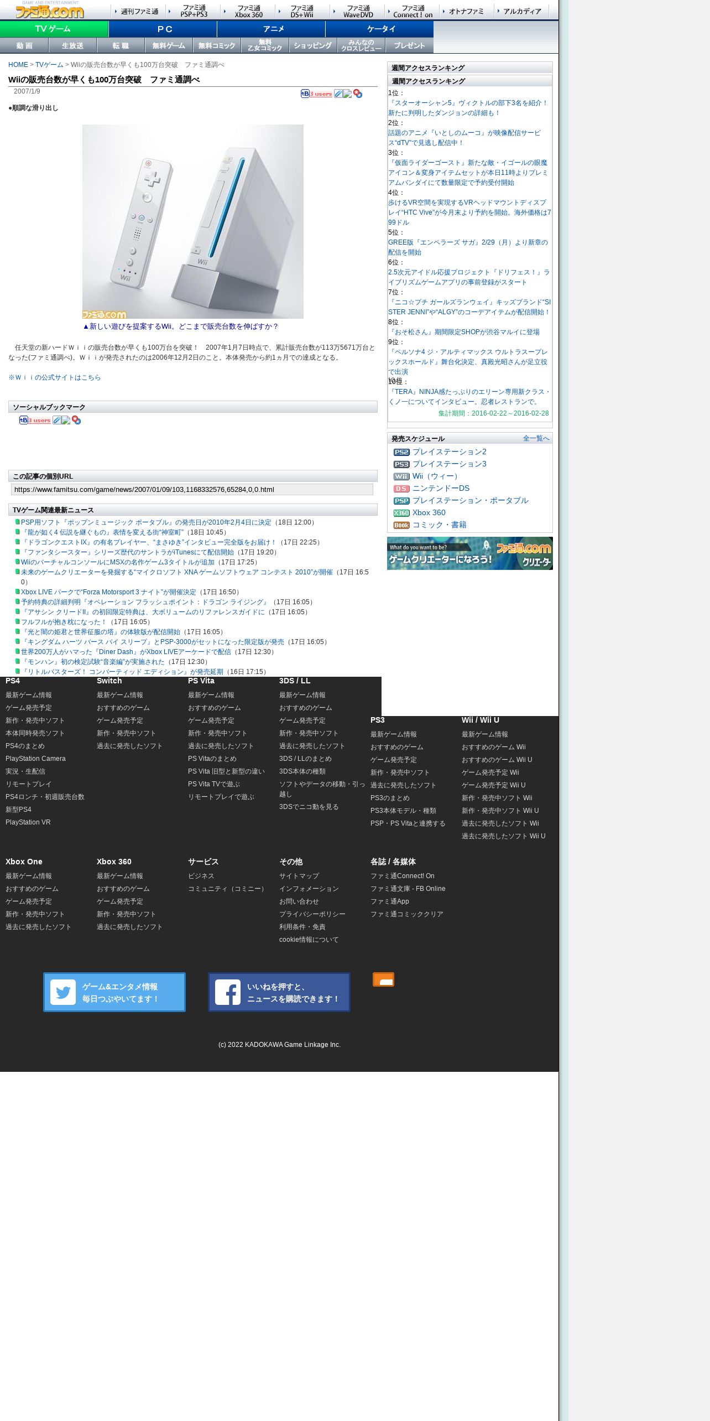Click サイトマップ in the その他 footer column

(x=299, y=876)
